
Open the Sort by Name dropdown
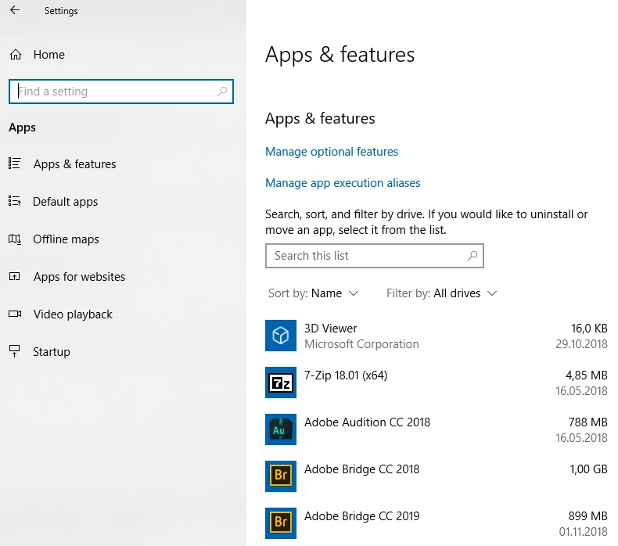pyautogui.click(x=314, y=293)
